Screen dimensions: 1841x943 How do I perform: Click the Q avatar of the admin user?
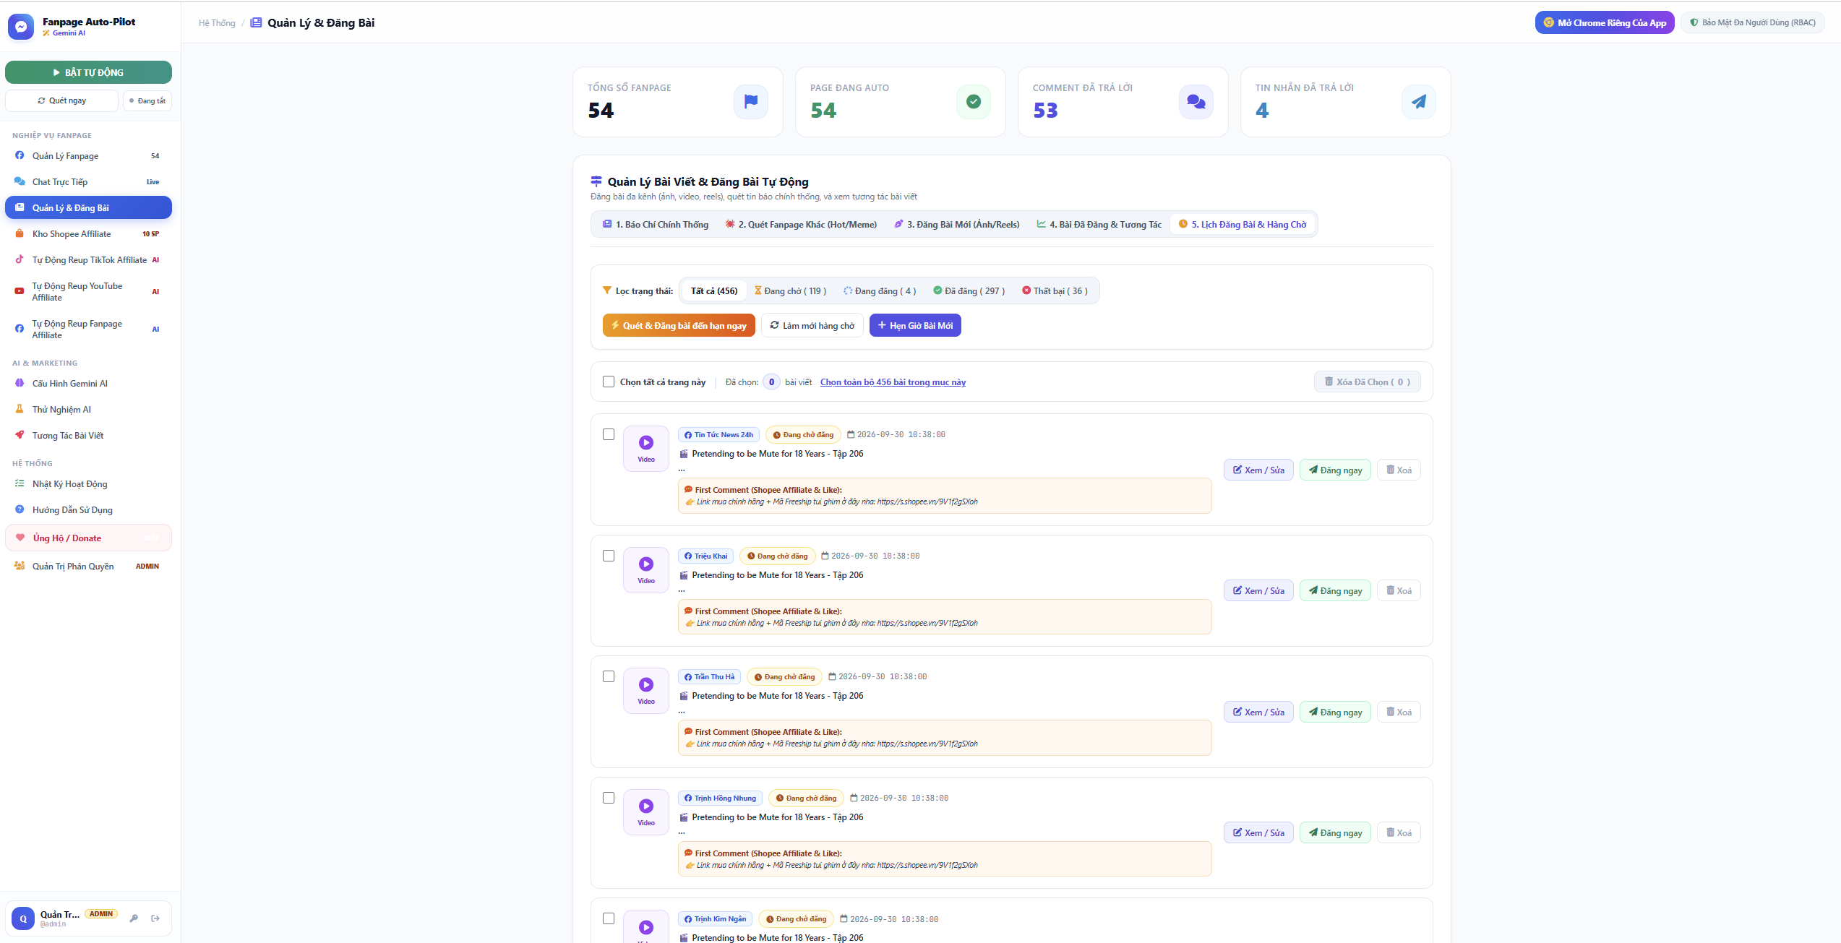tap(23, 918)
